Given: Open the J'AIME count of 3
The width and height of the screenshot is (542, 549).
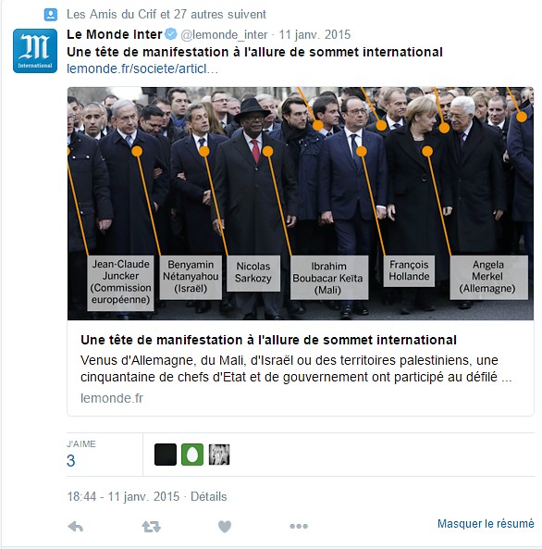Looking at the screenshot, I should [x=70, y=461].
